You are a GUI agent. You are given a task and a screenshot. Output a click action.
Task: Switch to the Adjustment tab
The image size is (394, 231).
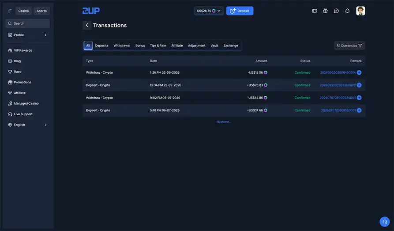196,45
